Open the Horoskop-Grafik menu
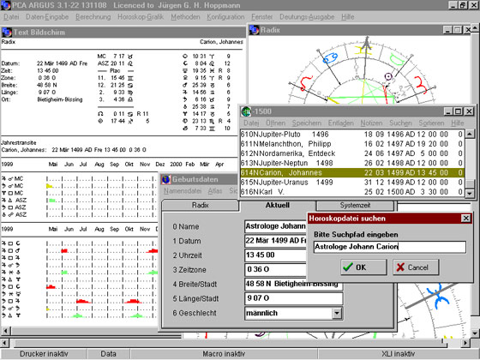 click(141, 17)
